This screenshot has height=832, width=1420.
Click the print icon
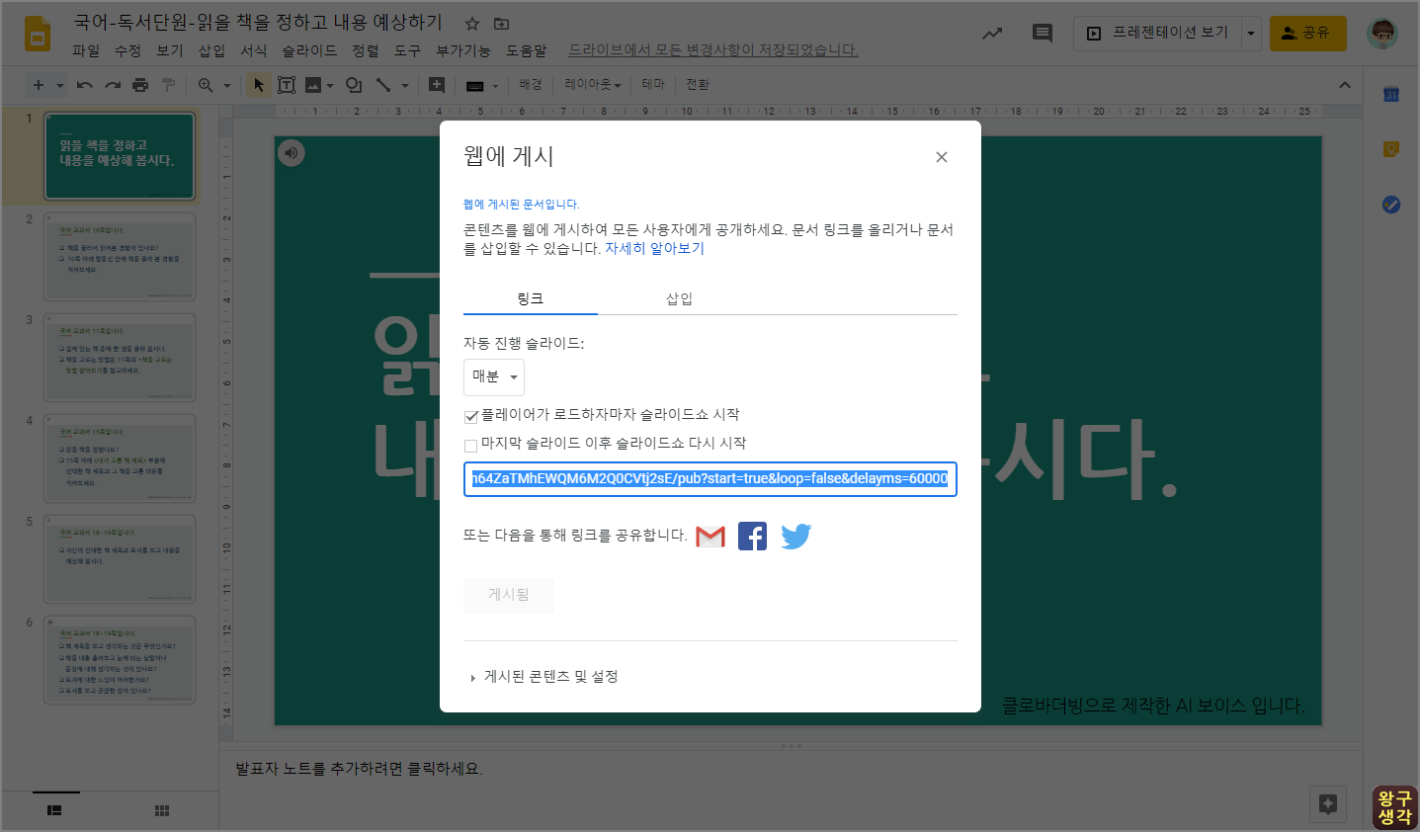(x=140, y=85)
